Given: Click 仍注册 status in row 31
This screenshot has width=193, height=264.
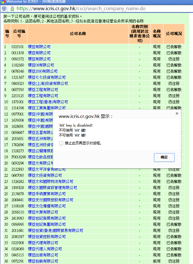Looking at the screenshot, I should pyautogui.click(x=174, y=231).
